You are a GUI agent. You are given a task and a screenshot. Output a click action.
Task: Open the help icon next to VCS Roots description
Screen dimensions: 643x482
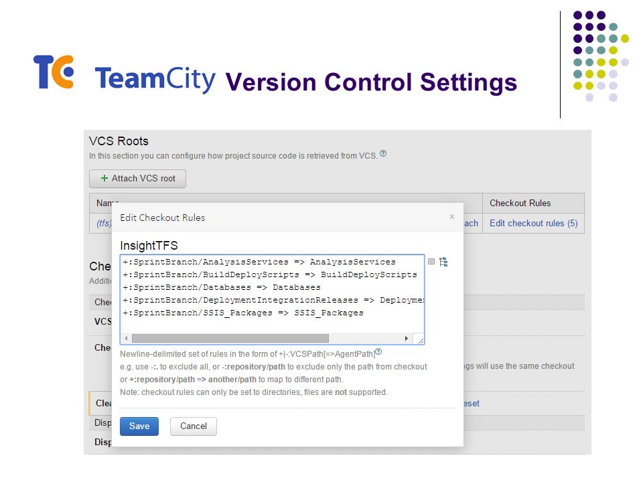(x=382, y=153)
